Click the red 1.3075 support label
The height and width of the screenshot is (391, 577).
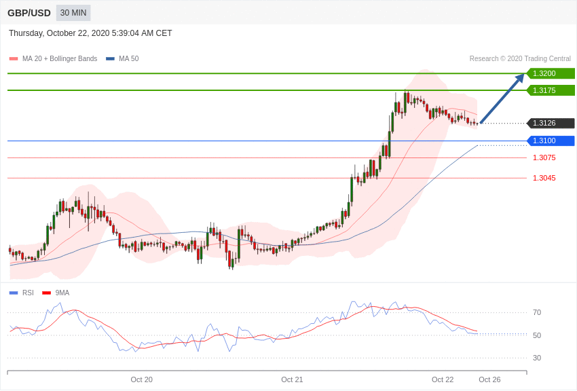(x=544, y=157)
